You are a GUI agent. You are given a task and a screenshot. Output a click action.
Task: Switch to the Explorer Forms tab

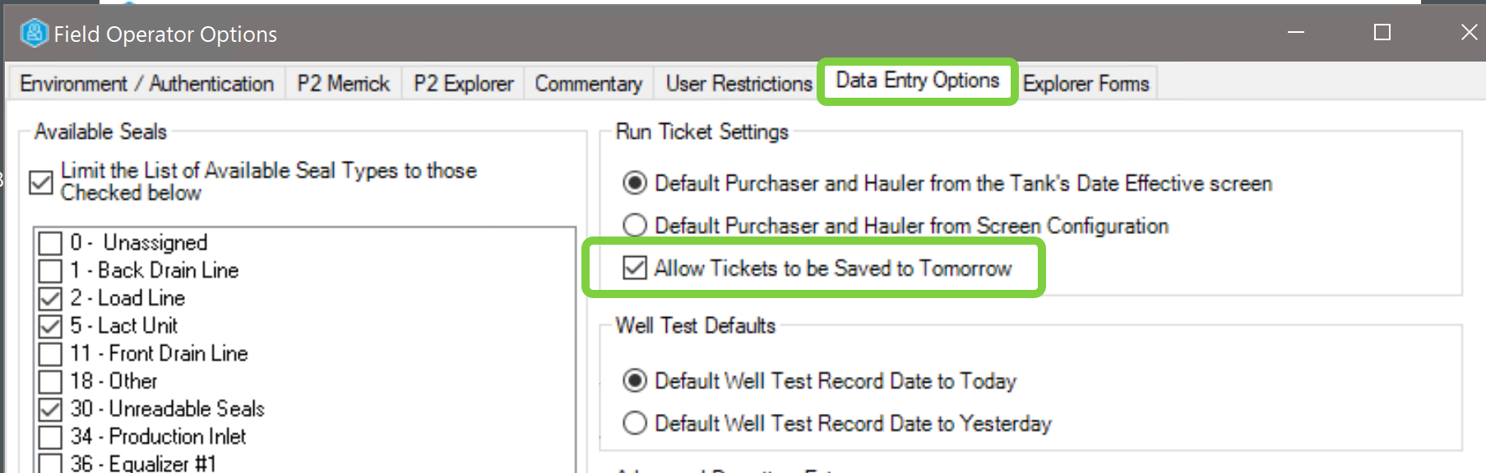coord(1086,84)
